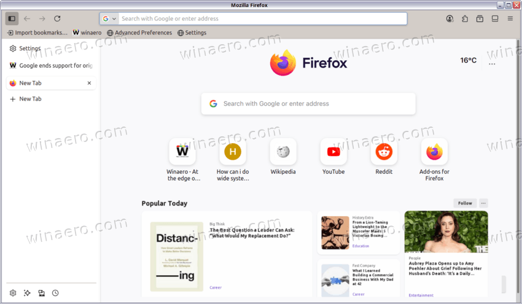Open Import bookmarks bookmark item
Image resolution: width=522 pixels, height=304 pixels.
37,33
